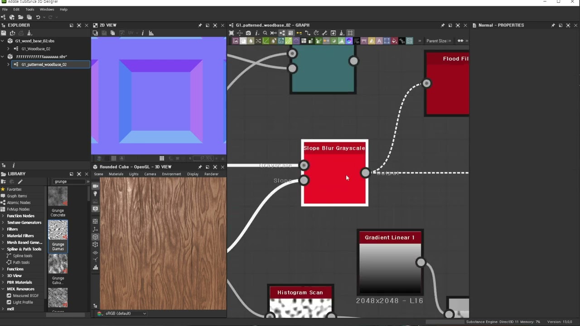Toggle the 3D View bar-chart statistics icon
Viewport: 580px width, 326px height.
pyautogui.click(x=95, y=267)
